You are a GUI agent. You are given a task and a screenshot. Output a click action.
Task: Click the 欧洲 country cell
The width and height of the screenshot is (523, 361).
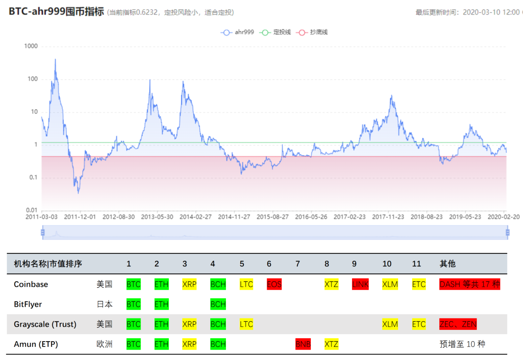[104, 344]
